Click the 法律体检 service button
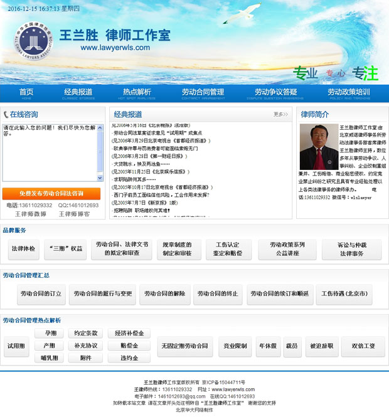Screen dimensions: 389x419 coord(24,249)
